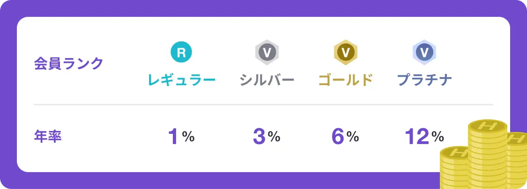This screenshot has height=189, width=527.
Task: Select the レギュラー rank label
Action: [x=181, y=80]
